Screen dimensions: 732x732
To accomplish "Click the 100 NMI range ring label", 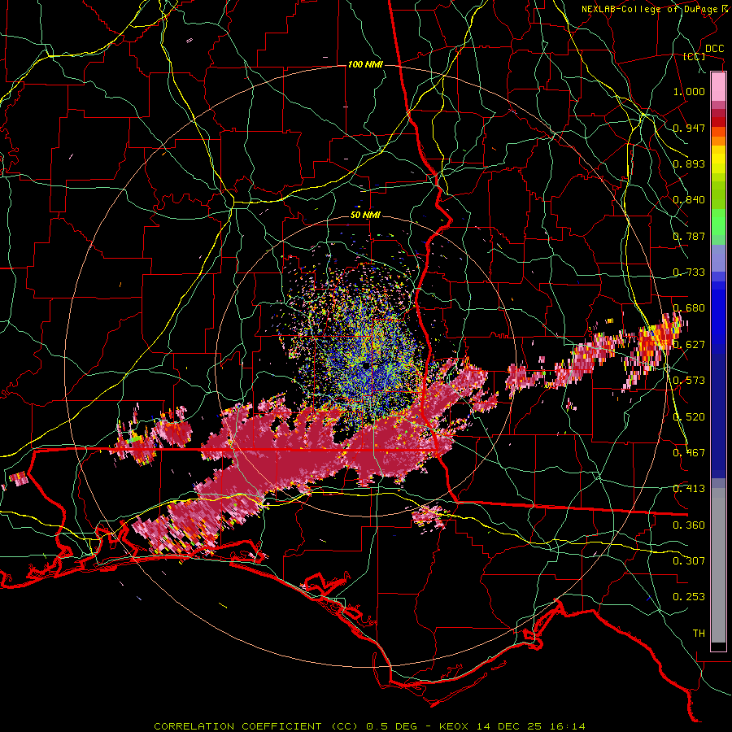I will pyautogui.click(x=365, y=64).
